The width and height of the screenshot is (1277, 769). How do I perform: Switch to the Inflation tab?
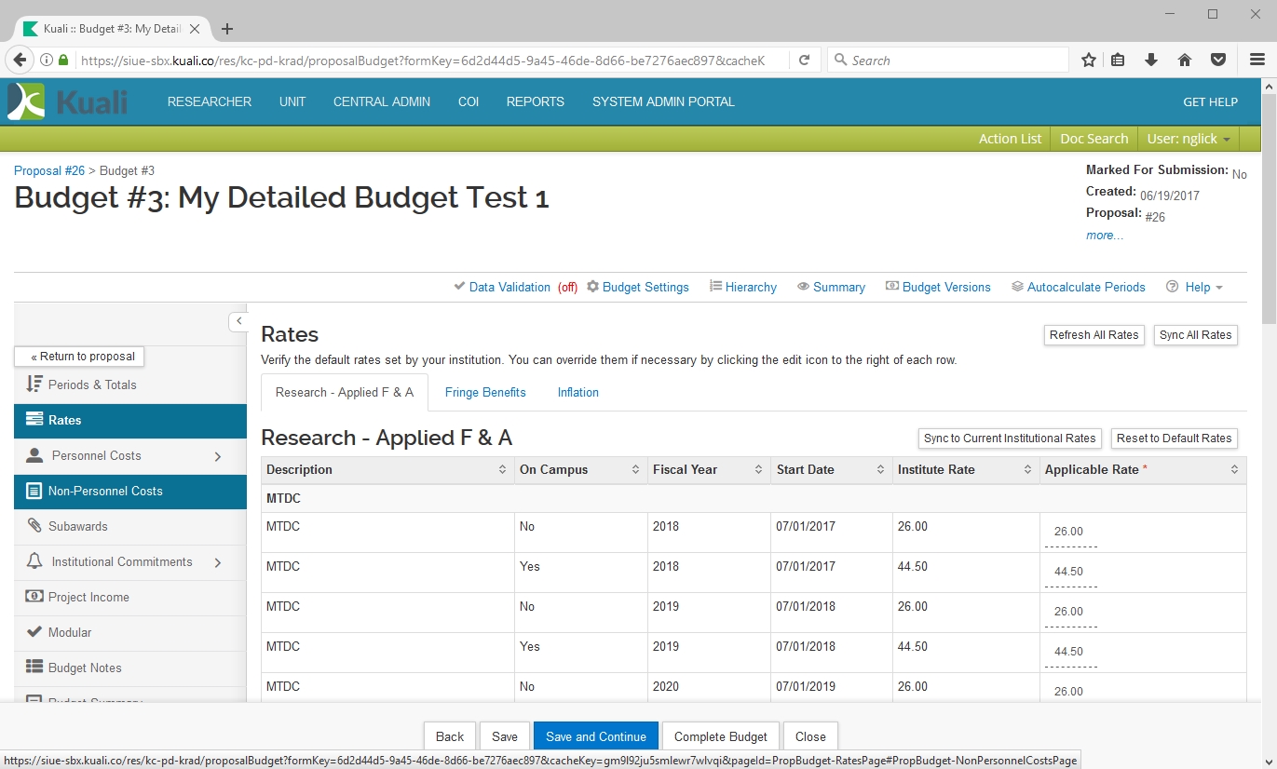tap(577, 392)
